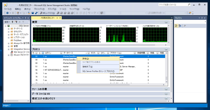
Task: Click the Disconnect plug icon with red X
Action: tap(16, 22)
